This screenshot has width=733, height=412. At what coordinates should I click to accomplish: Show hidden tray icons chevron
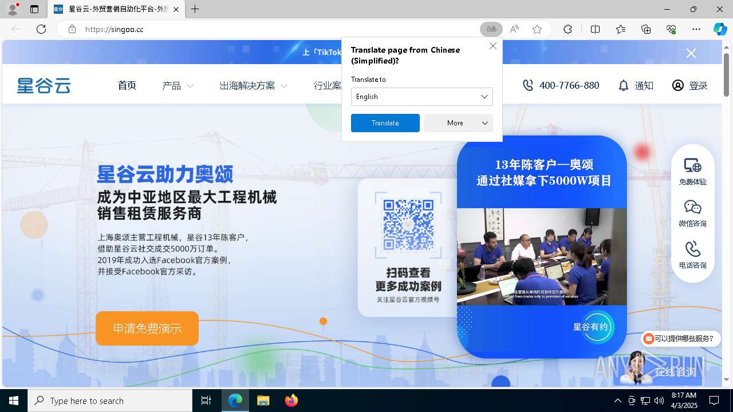tap(617, 401)
